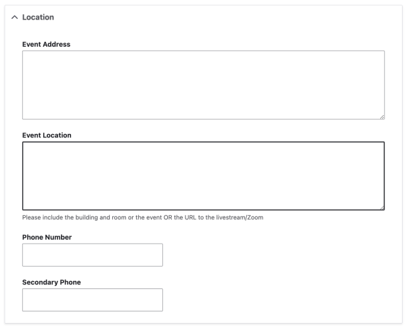
Task: Click the Secondary Phone label
Action: tap(51, 282)
